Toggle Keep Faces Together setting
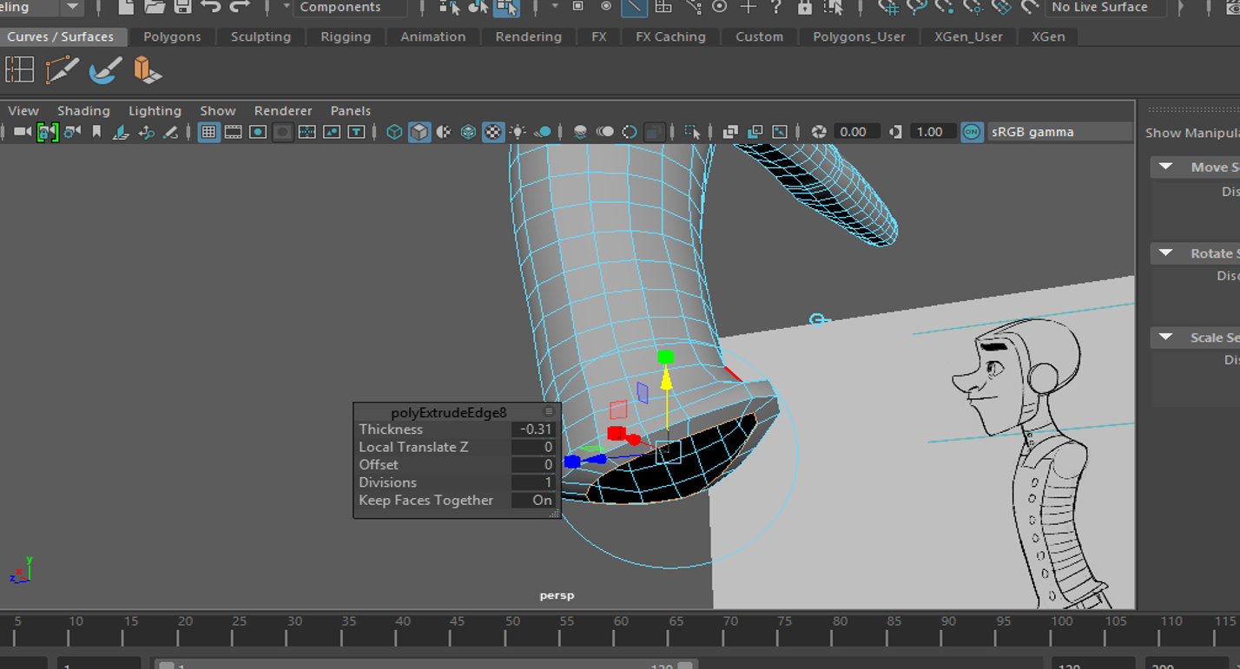 (x=532, y=501)
